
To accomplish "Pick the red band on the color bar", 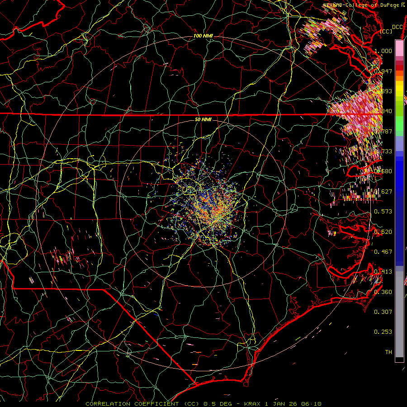I will (399, 68).
